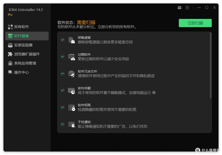The width and height of the screenshot is (222, 155).
Task: Go to 安装监视器
Action: click(x=27, y=45)
